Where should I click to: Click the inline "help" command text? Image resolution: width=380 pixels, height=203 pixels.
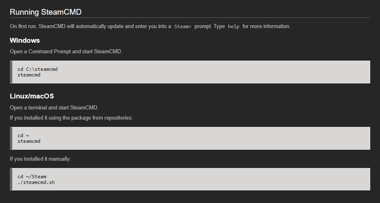[x=234, y=26]
